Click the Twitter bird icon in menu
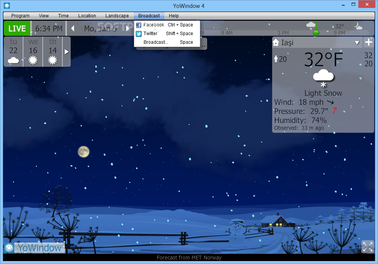Image resolution: width=378 pixels, height=264 pixels. coord(139,34)
